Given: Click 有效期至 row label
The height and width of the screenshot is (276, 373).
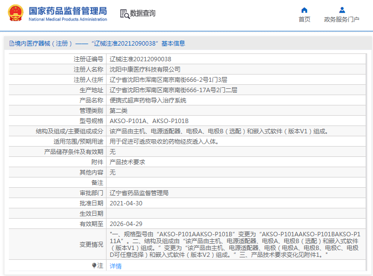Looking at the screenshot, I should click(91, 224).
